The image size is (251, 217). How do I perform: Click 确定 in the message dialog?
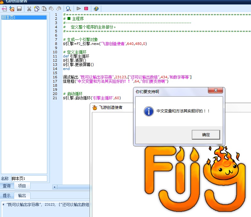point(206,135)
